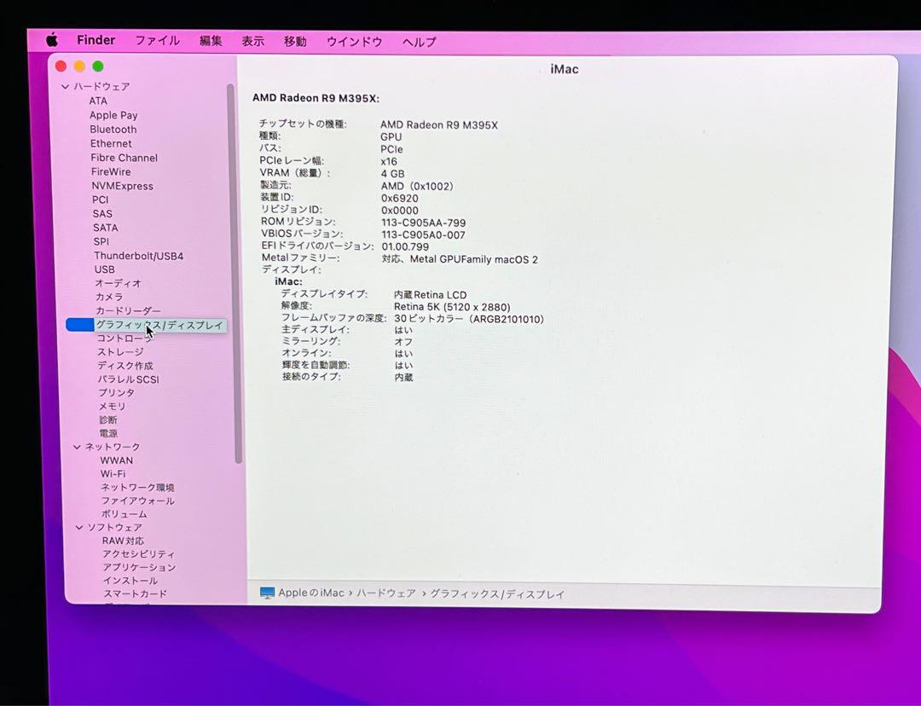Select オーディオ in the sidebar
Image resolution: width=921 pixels, height=706 pixels.
[x=118, y=283]
